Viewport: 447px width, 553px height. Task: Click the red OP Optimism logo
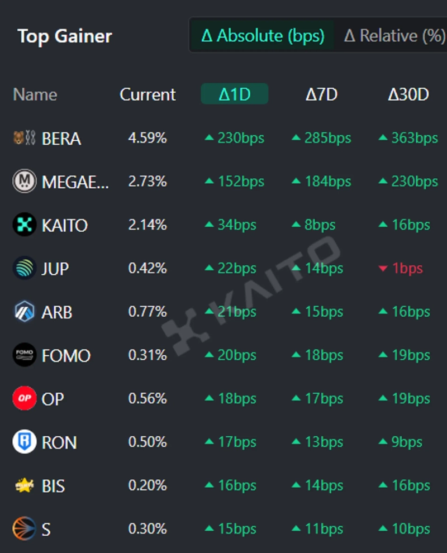(24, 399)
